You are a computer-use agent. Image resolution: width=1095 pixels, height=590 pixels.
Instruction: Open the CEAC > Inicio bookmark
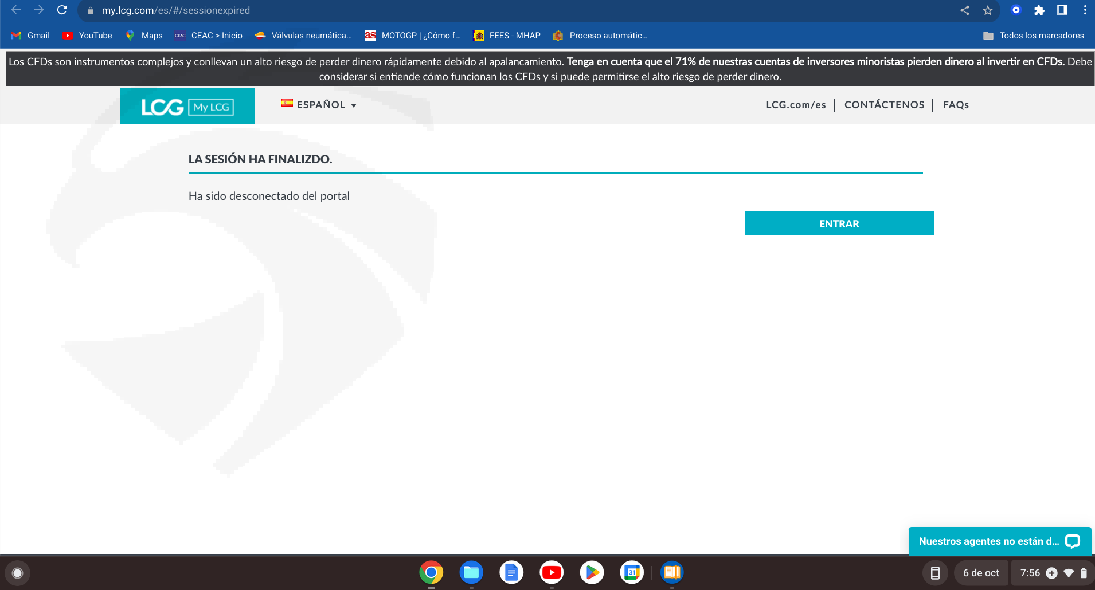point(208,36)
